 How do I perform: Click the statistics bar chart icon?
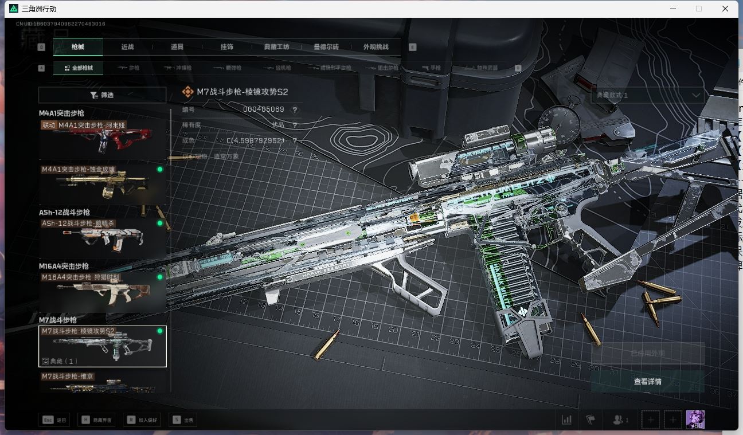566,420
